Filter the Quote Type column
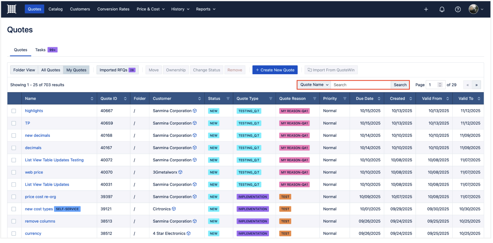The width and height of the screenshot is (493, 243). (x=270, y=98)
